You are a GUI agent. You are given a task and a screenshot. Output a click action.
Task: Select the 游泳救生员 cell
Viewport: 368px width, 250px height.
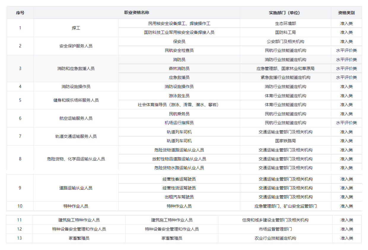point(179,96)
